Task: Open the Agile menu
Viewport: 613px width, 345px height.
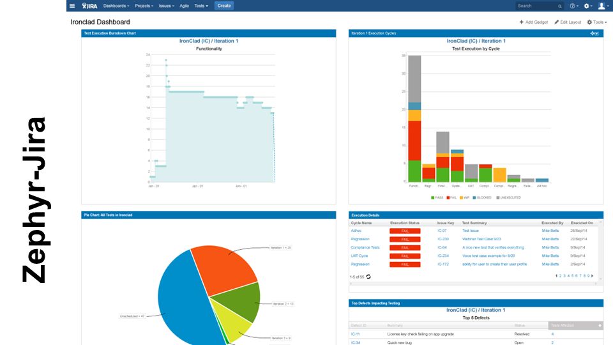Action: click(x=184, y=6)
